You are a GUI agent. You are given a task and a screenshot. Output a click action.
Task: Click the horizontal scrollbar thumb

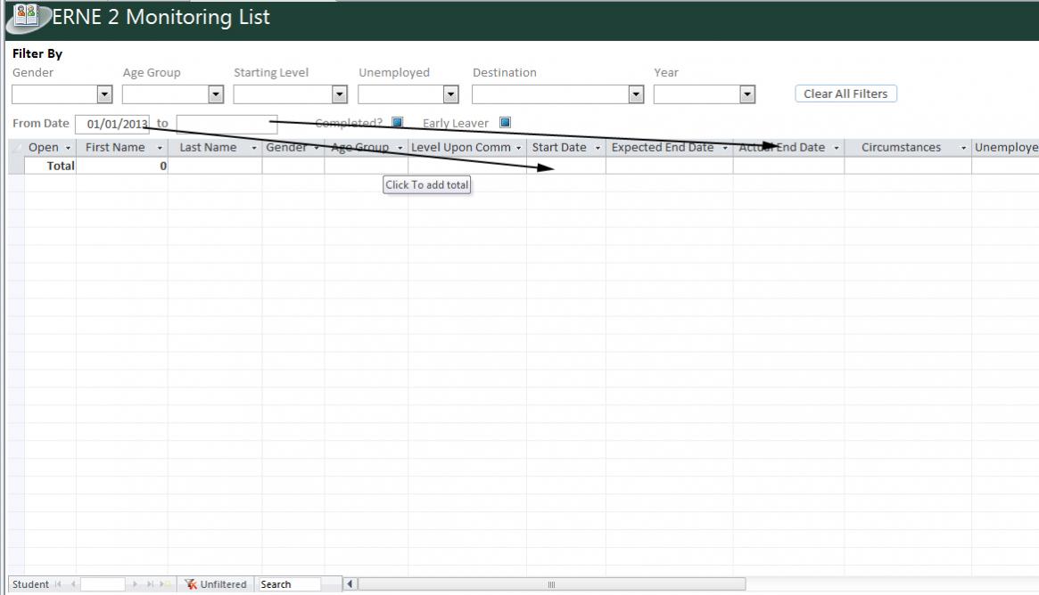pos(551,584)
